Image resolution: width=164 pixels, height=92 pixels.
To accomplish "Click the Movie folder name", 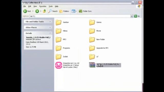I will tap(98, 31).
